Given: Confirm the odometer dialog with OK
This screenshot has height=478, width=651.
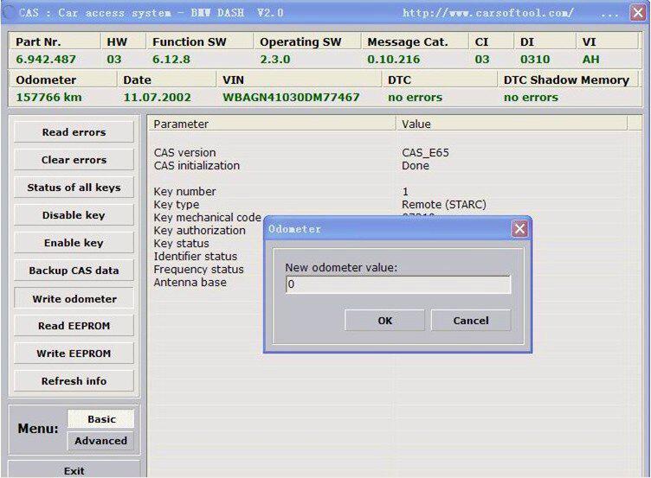Looking at the screenshot, I should click(384, 321).
